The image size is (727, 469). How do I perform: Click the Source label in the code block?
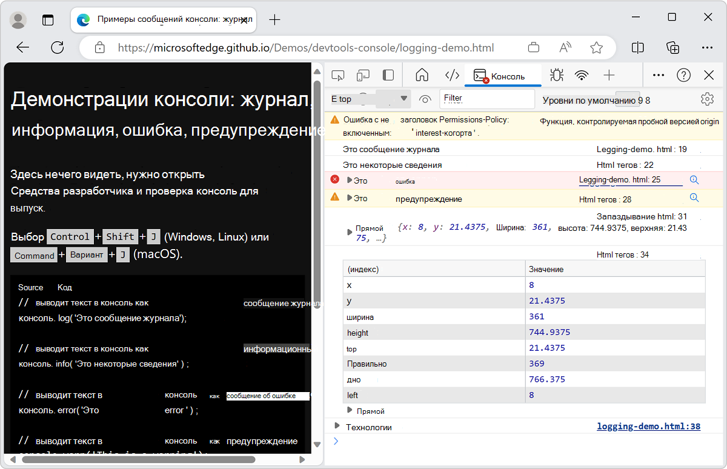coord(30,287)
